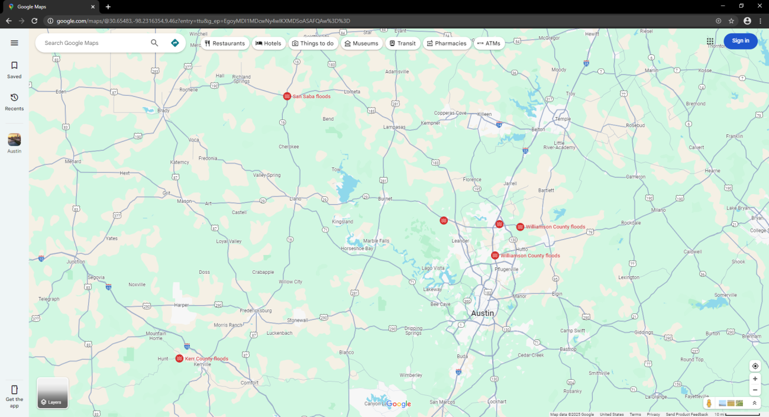Image resolution: width=769 pixels, height=417 pixels.
Task: Click the Get the app icon
Action: pos(15,390)
